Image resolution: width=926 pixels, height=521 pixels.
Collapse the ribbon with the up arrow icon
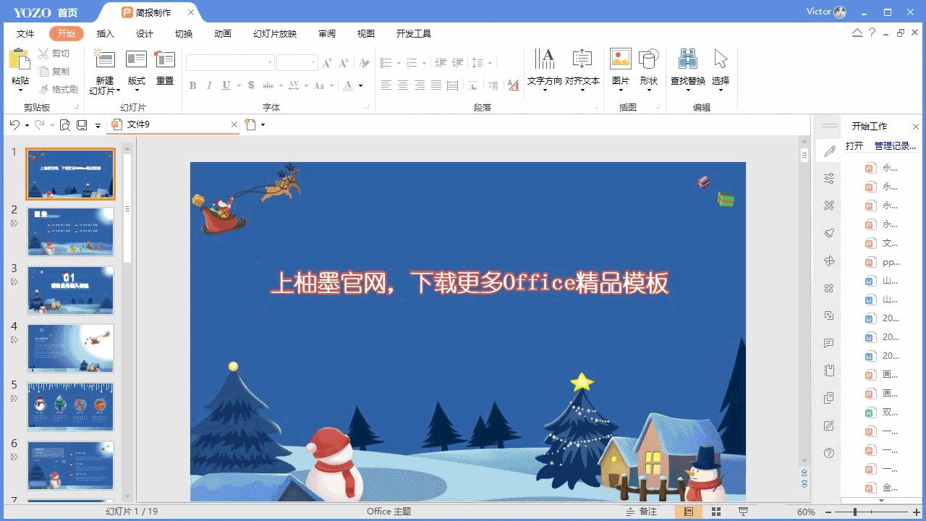857,33
